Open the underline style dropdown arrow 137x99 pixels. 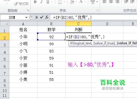point(52,2)
